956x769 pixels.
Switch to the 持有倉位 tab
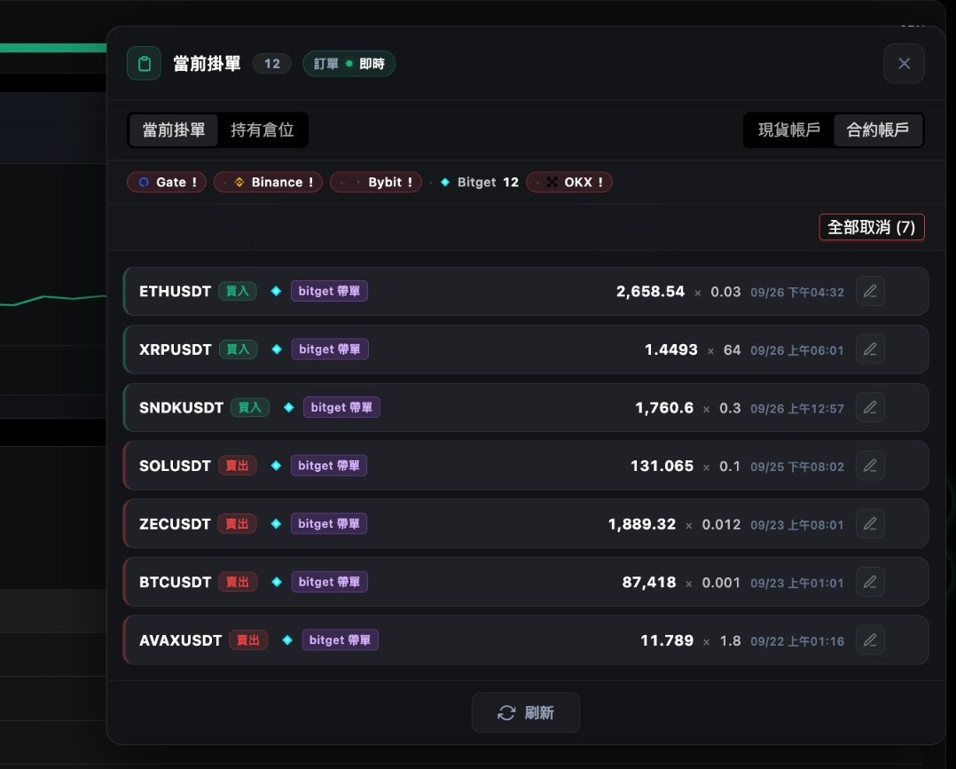(x=263, y=129)
